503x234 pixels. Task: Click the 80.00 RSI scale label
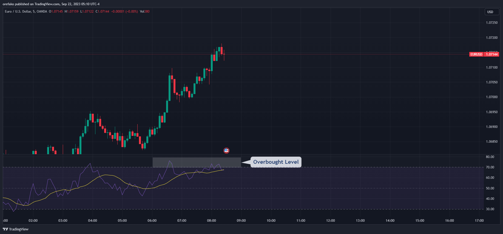click(x=490, y=157)
